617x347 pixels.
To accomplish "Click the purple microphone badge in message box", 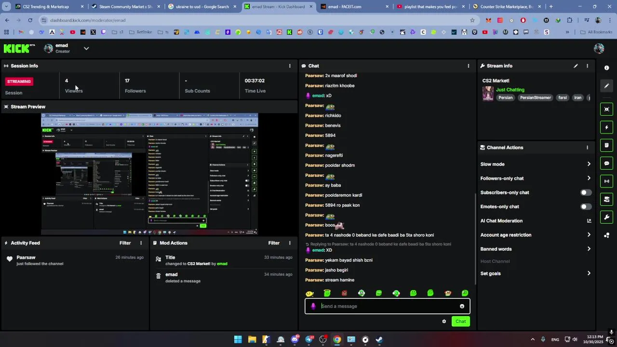I will [x=313, y=306].
